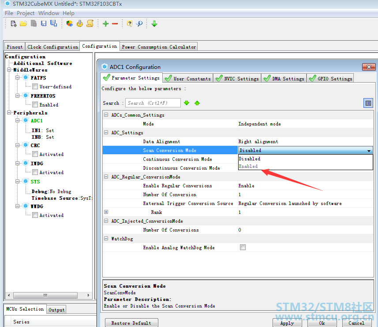The image size is (378, 327).
Task: Click the orange settings gear toolbar icon
Action: click(80, 23)
